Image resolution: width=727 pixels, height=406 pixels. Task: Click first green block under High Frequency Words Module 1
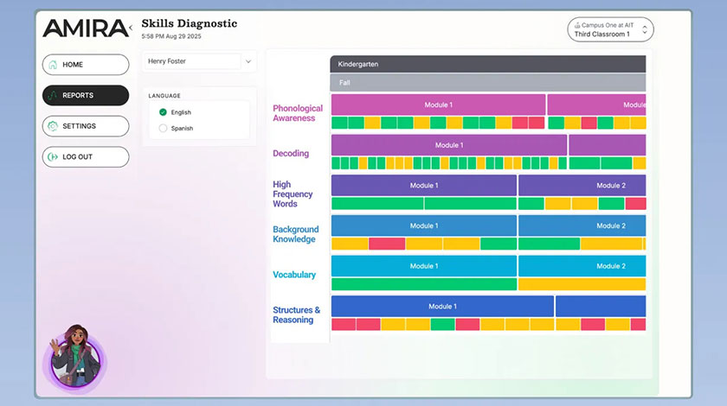pos(377,203)
